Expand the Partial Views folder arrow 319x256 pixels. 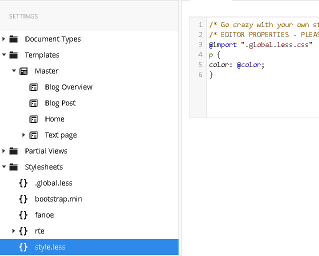3,151
